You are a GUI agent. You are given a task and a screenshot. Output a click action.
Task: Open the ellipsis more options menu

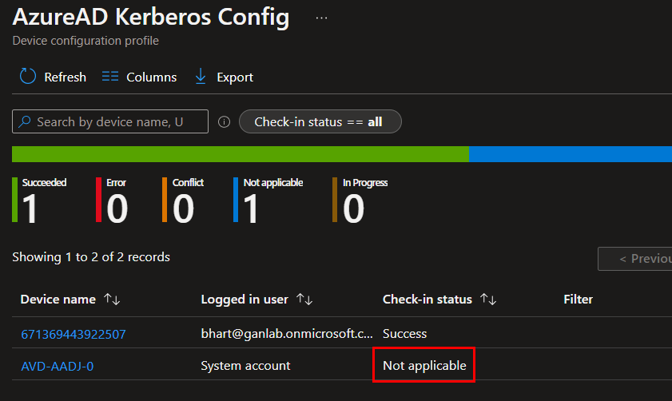pos(321,18)
